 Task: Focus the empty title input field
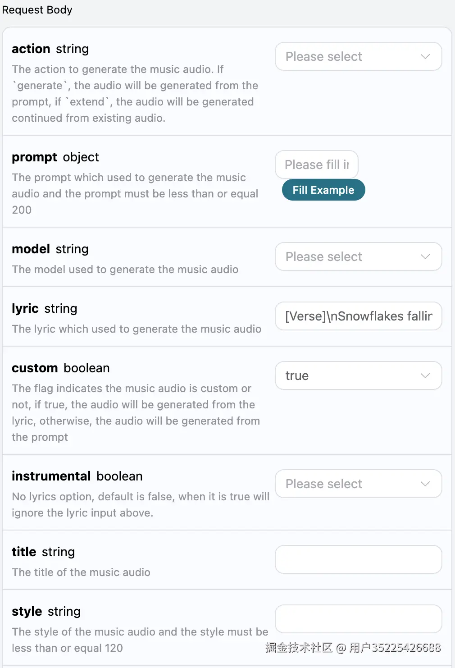point(358,559)
